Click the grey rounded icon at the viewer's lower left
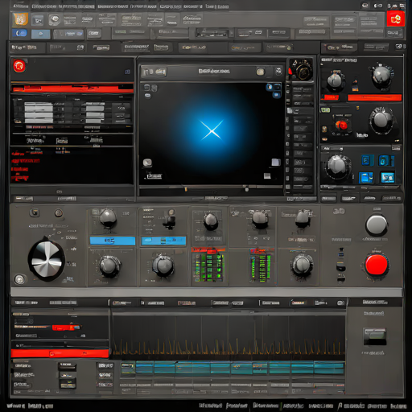This screenshot has height=412, width=412. [x=147, y=163]
